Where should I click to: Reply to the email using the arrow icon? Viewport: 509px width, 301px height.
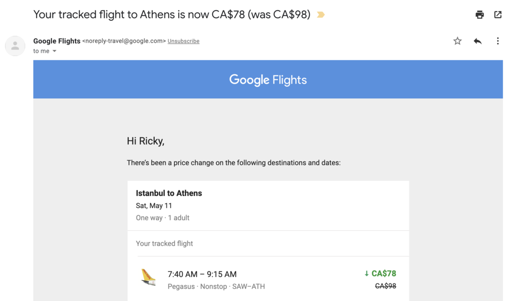click(x=477, y=41)
